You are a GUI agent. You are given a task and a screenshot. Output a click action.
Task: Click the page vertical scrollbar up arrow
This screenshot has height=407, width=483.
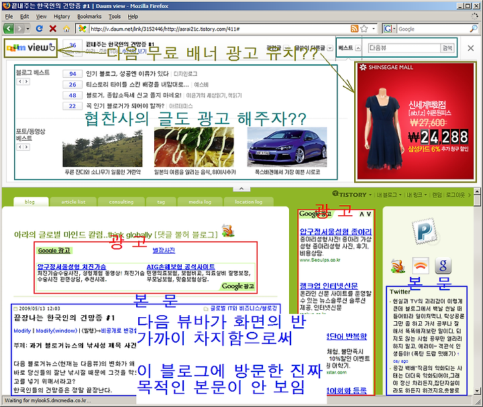477,191
